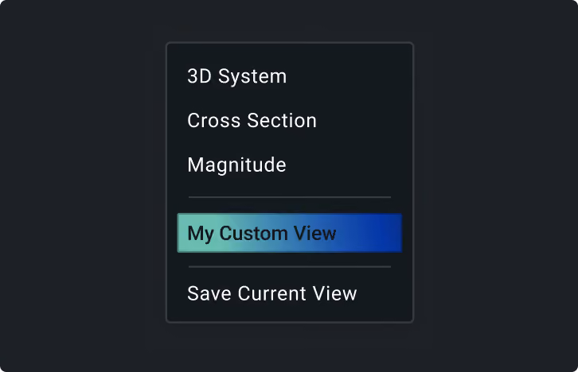Click separator line above Save Current View
578x372 pixels.
(289, 267)
